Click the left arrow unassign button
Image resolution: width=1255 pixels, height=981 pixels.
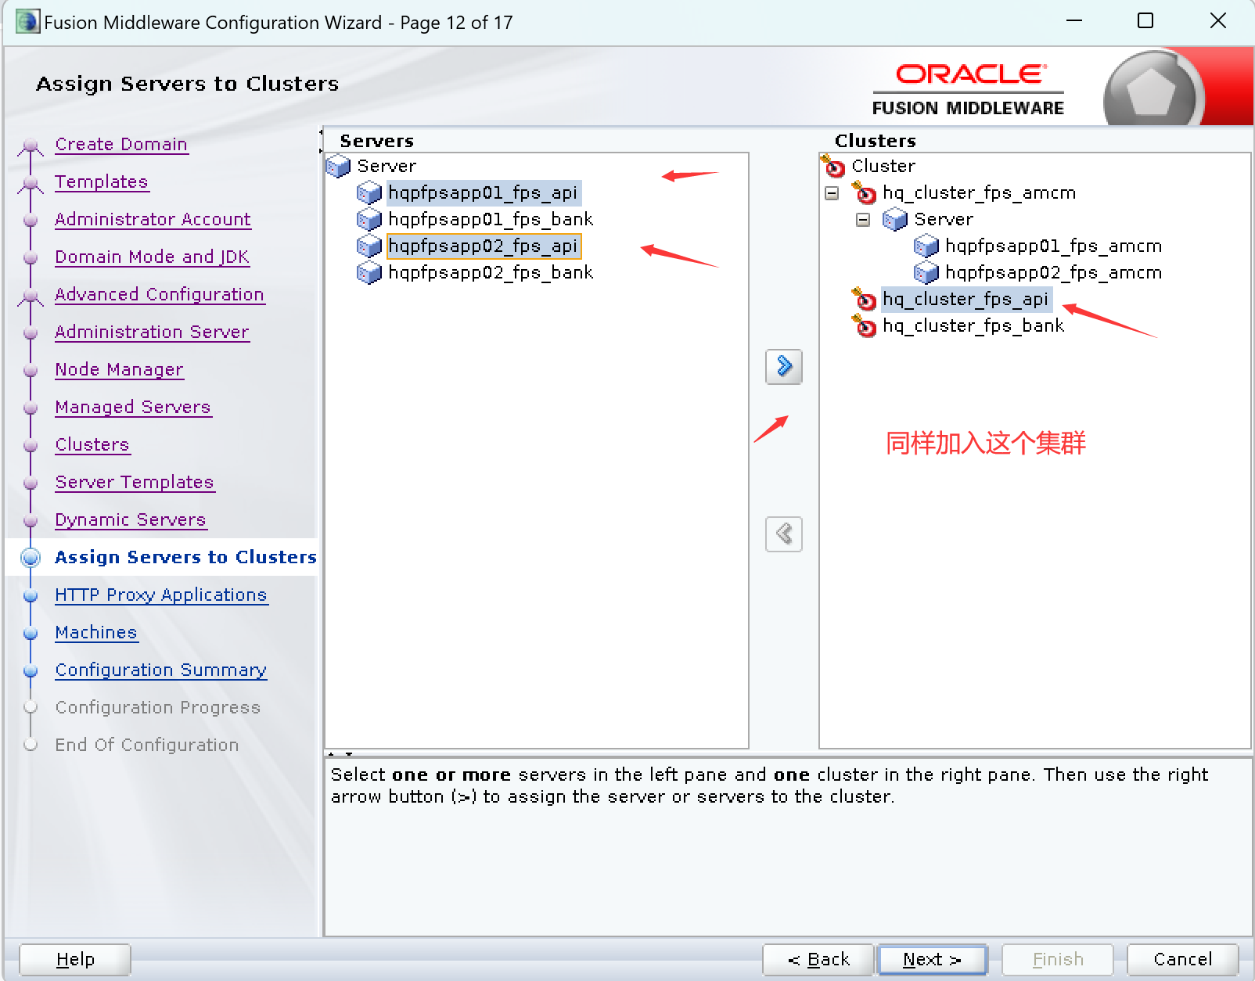pos(783,534)
